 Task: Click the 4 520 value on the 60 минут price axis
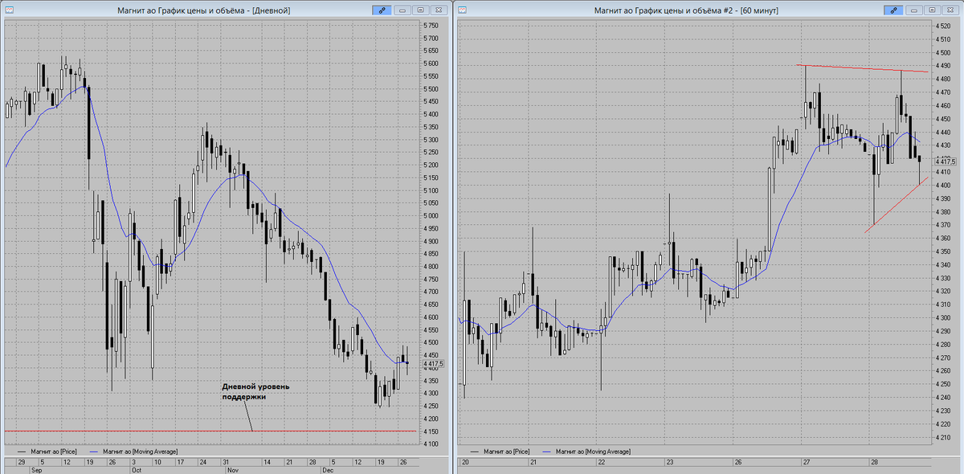click(x=943, y=27)
